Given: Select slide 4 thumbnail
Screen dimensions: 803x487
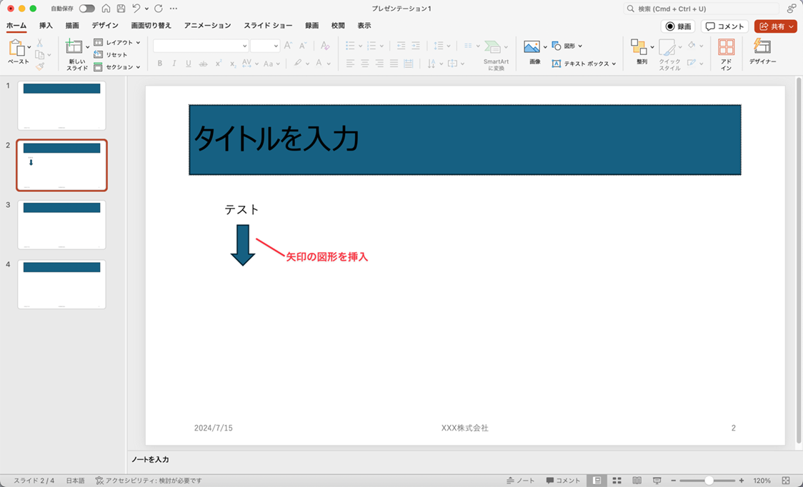Looking at the screenshot, I should 61,284.
